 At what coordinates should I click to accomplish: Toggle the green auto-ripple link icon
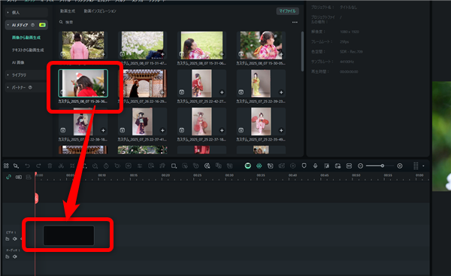8,177
